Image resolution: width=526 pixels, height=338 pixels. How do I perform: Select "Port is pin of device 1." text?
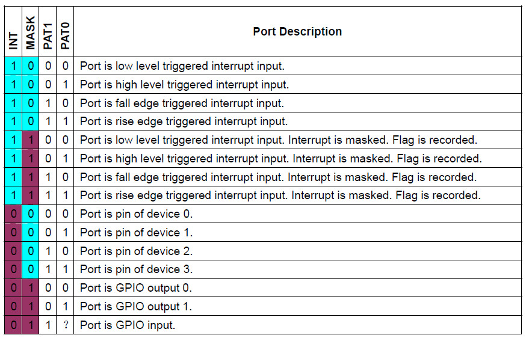(136, 233)
